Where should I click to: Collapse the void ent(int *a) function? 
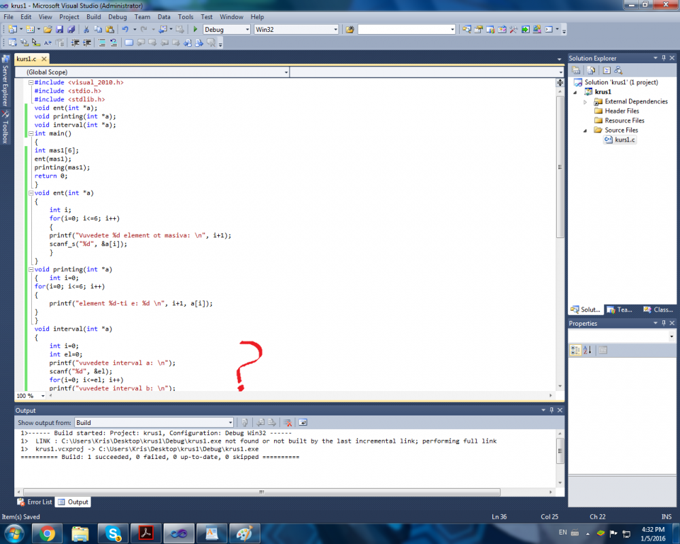click(31, 193)
